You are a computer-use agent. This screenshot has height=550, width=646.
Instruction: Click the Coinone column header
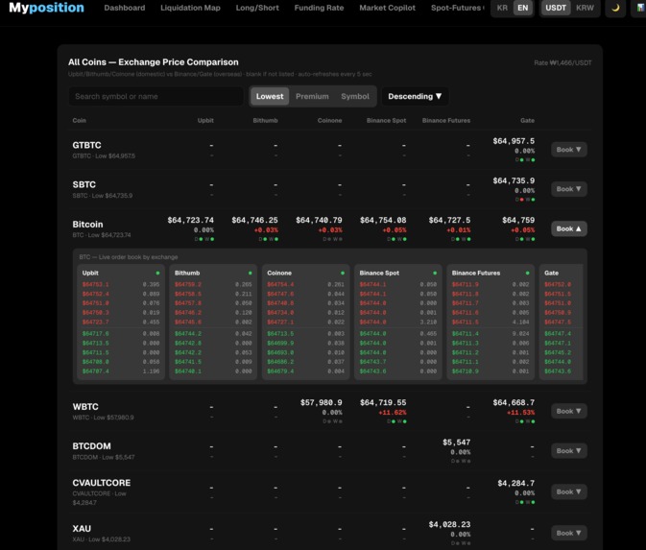click(329, 120)
